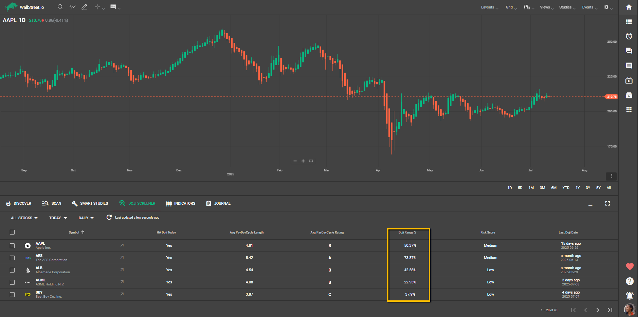
Task: Open the live TV icon
Action: point(629,80)
